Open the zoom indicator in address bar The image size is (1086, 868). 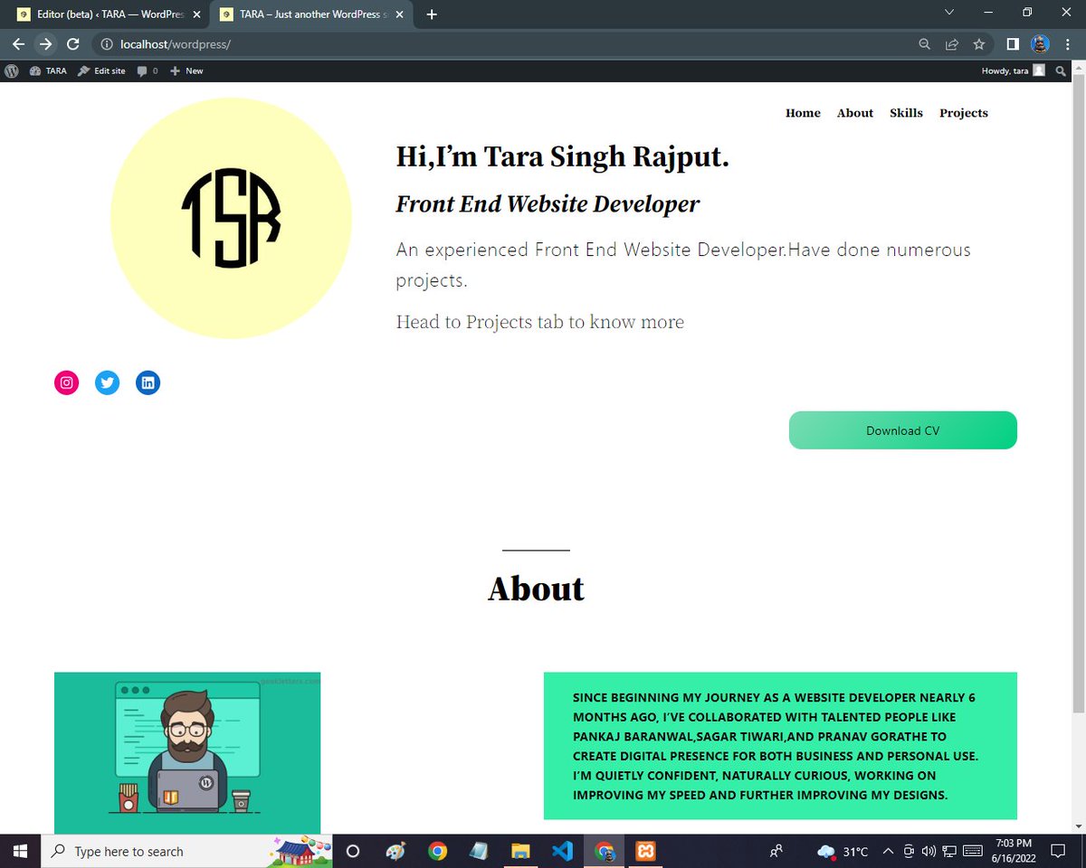924,43
